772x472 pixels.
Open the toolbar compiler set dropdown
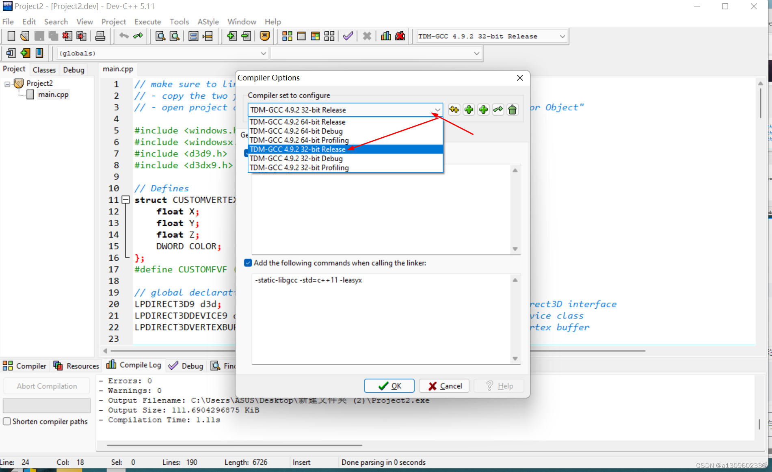tap(562, 36)
